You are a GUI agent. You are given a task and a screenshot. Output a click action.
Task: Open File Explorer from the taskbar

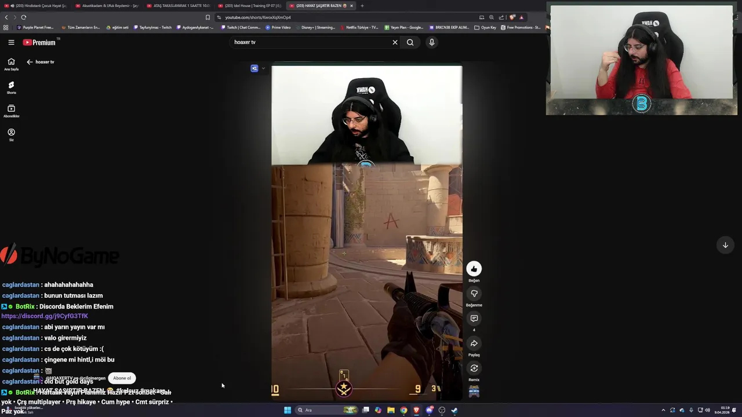pos(391,410)
